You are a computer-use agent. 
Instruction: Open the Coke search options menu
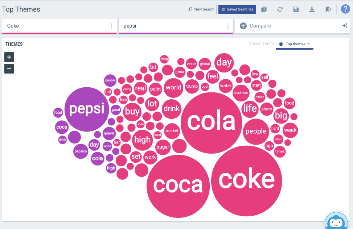pyautogui.click(x=111, y=26)
